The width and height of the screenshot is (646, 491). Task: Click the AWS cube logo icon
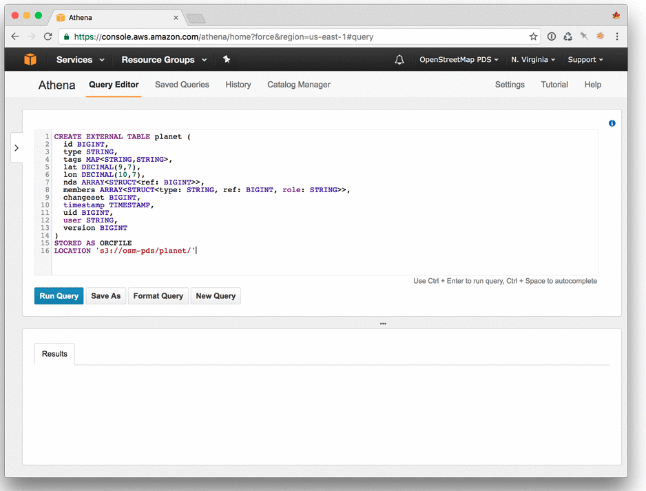click(x=30, y=59)
